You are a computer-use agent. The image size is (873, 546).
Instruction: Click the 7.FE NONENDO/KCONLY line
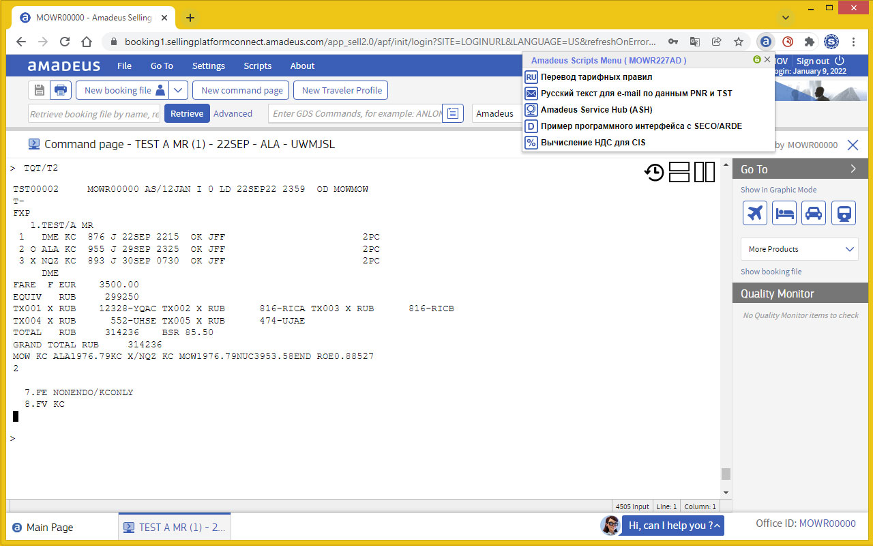pyautogui.click(x=78, y=392)
